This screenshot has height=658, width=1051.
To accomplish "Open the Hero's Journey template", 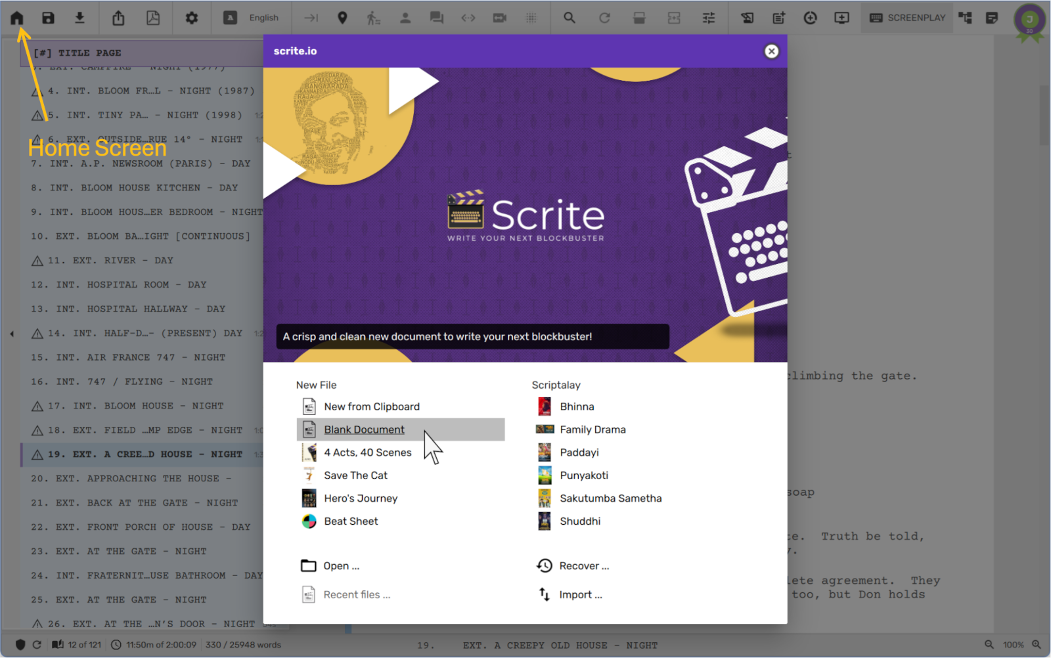I will pyautogui.click(x=361, y=498).
